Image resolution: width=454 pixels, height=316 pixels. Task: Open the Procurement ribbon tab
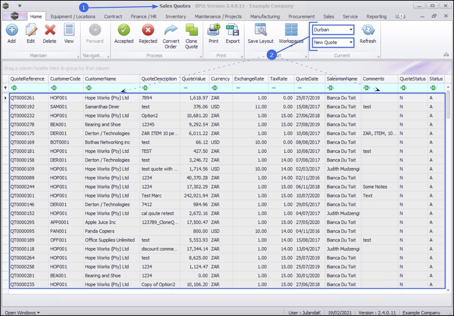point(301,17)
